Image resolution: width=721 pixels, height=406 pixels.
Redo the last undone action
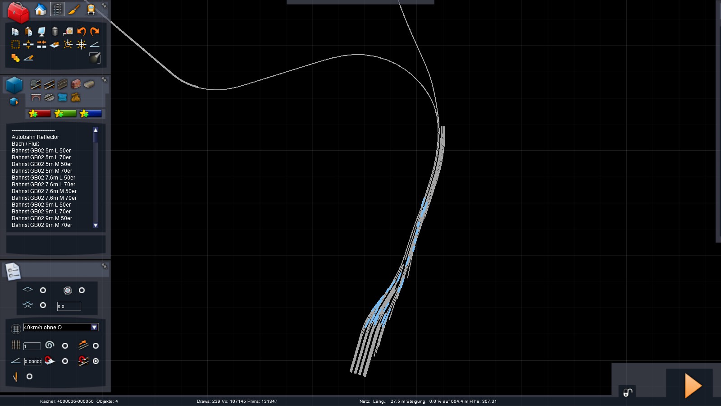tap(95, 31)
